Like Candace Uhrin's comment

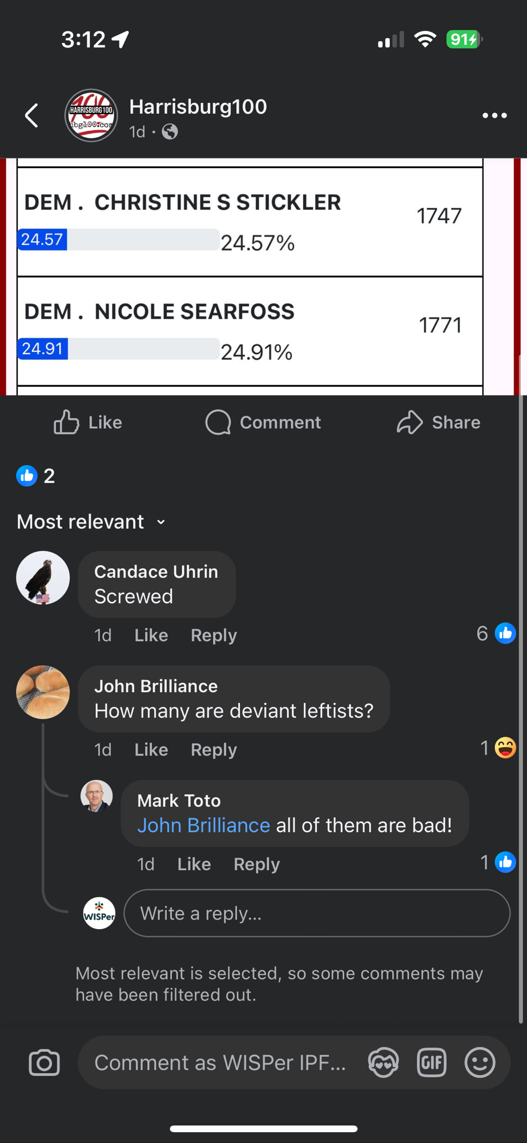click(151, 635)
